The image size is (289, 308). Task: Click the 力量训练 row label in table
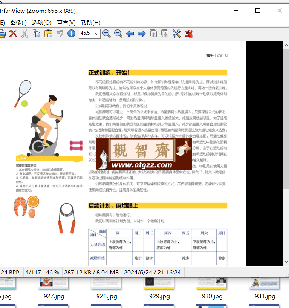pos(98,245)
